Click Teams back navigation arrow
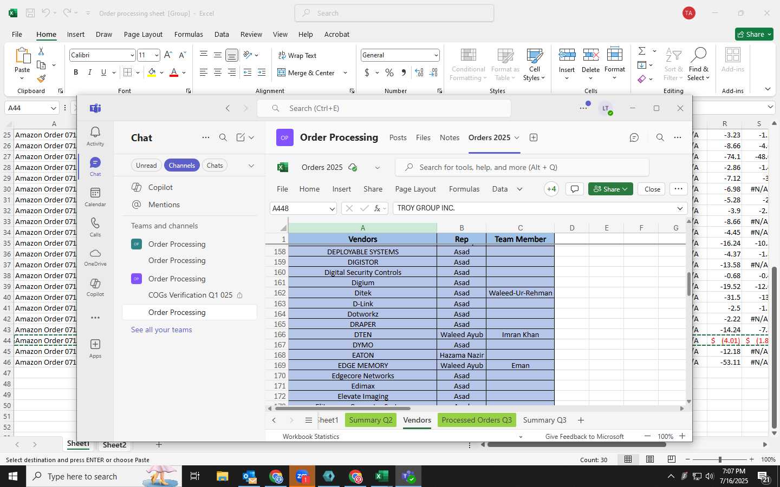 point(228,108)
